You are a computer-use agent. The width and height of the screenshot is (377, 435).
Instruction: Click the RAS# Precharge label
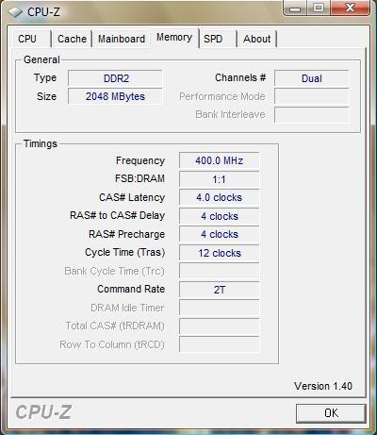click(126, 234)
